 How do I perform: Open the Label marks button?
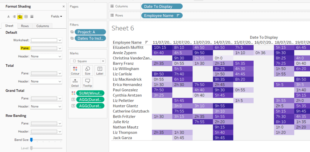(99, 70)
